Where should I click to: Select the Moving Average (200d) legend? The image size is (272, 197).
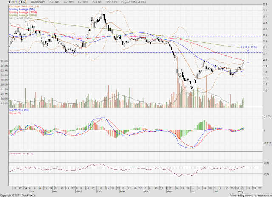[x=23, y=15]
